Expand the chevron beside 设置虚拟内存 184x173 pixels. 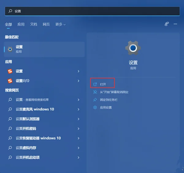pyautogui.click(x=79, y=148)
